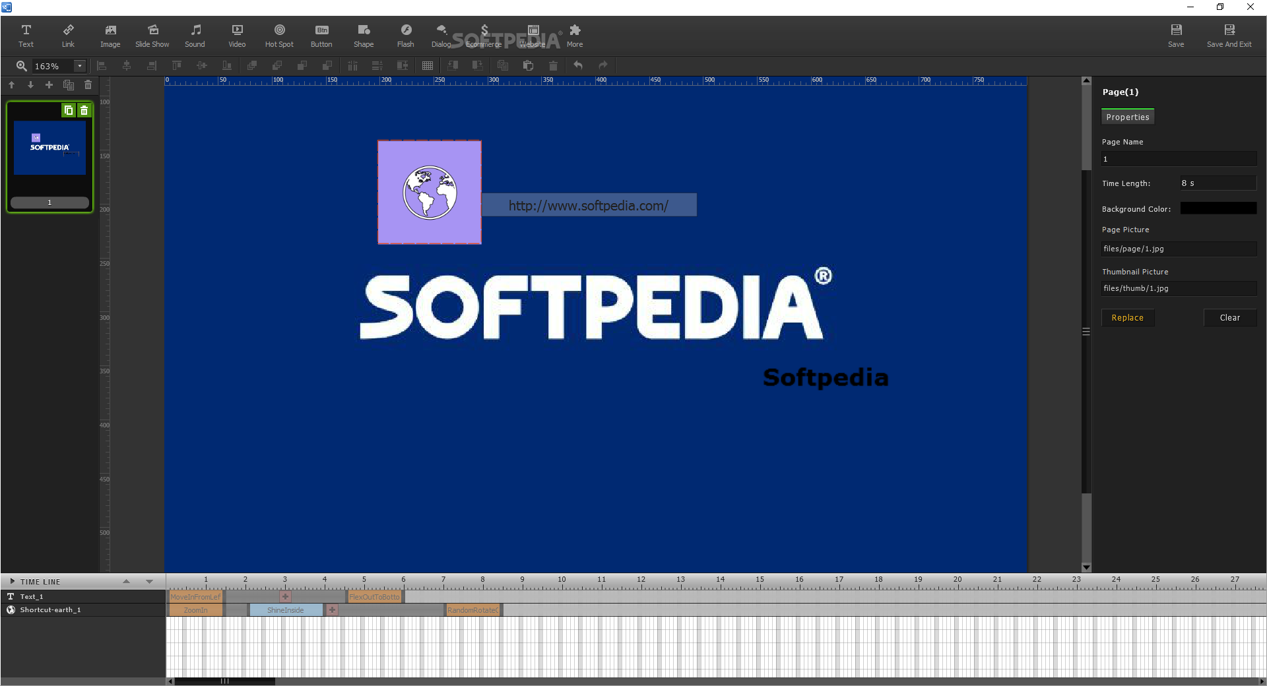This screenshot has width=1267, height=686.
Task: Add animation with Text_1 plus marker
Action: tap(285, 597)
